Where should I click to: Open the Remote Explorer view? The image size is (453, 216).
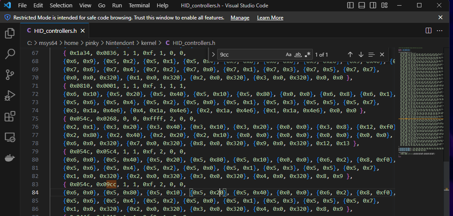(10, 137)
